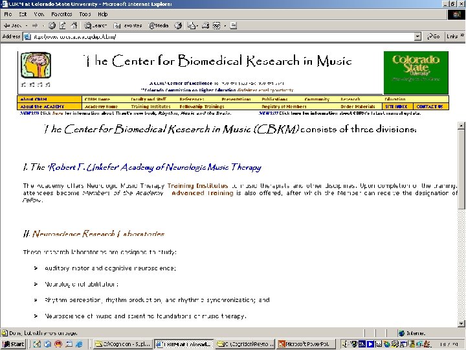Click the Windows Start button
This screenshot has width=466, height=350.
[14, 344]
